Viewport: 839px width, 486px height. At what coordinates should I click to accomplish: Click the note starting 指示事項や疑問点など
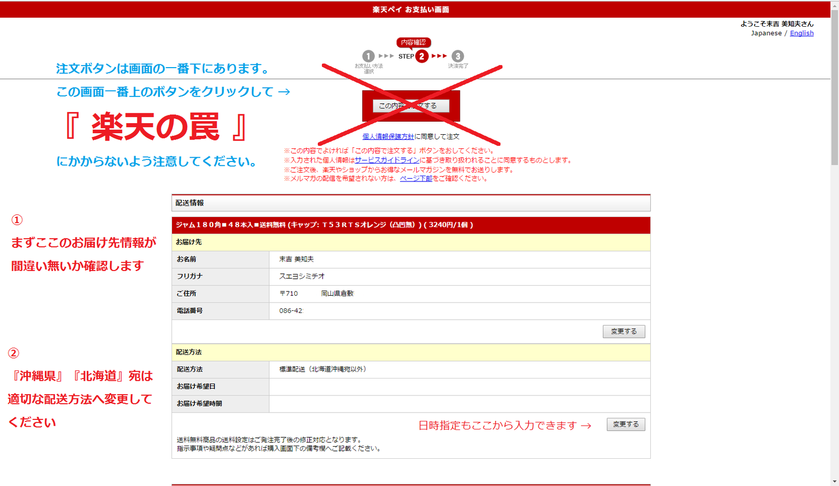click(x=279, y=449)
